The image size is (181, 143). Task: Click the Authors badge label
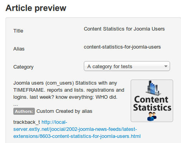pyautogui.click(x=24, y=111)
